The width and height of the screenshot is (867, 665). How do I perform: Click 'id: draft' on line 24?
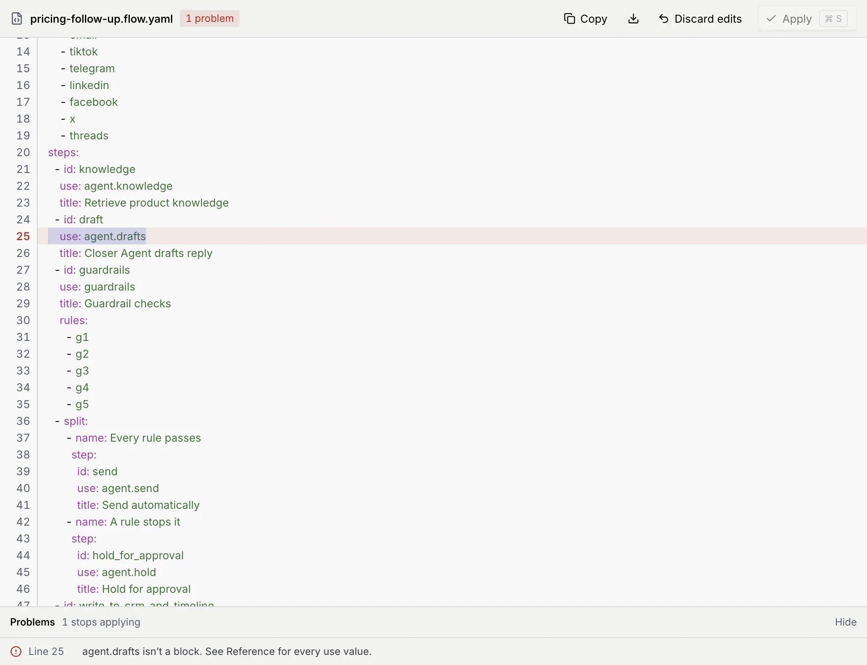(83, 220)
